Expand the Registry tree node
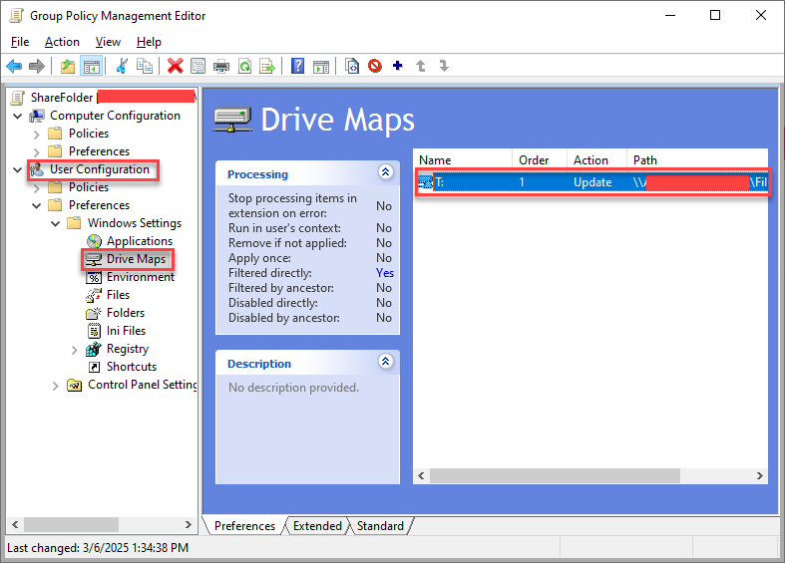785x563 pixels. tap(75, 350)
